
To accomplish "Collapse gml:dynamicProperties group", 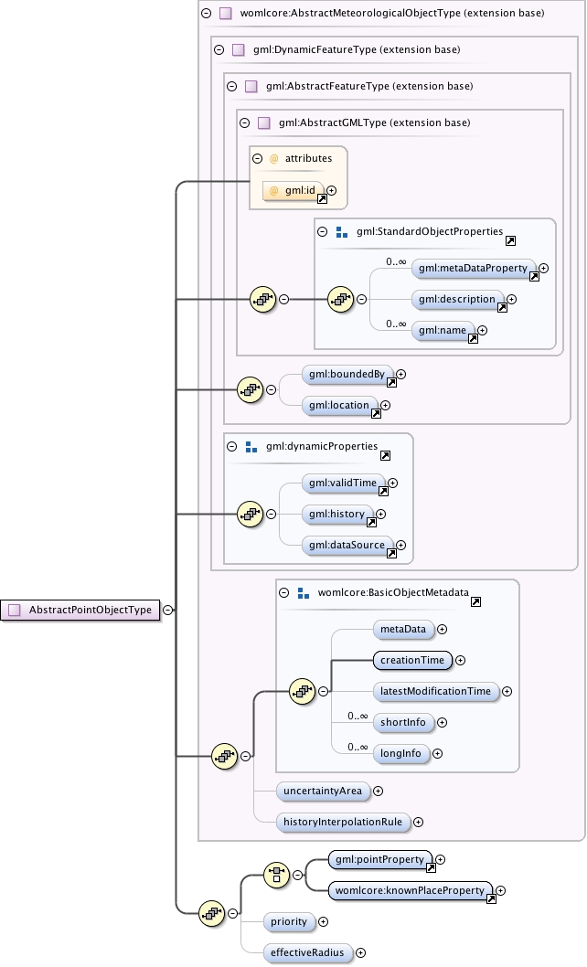I will (232, 447).
